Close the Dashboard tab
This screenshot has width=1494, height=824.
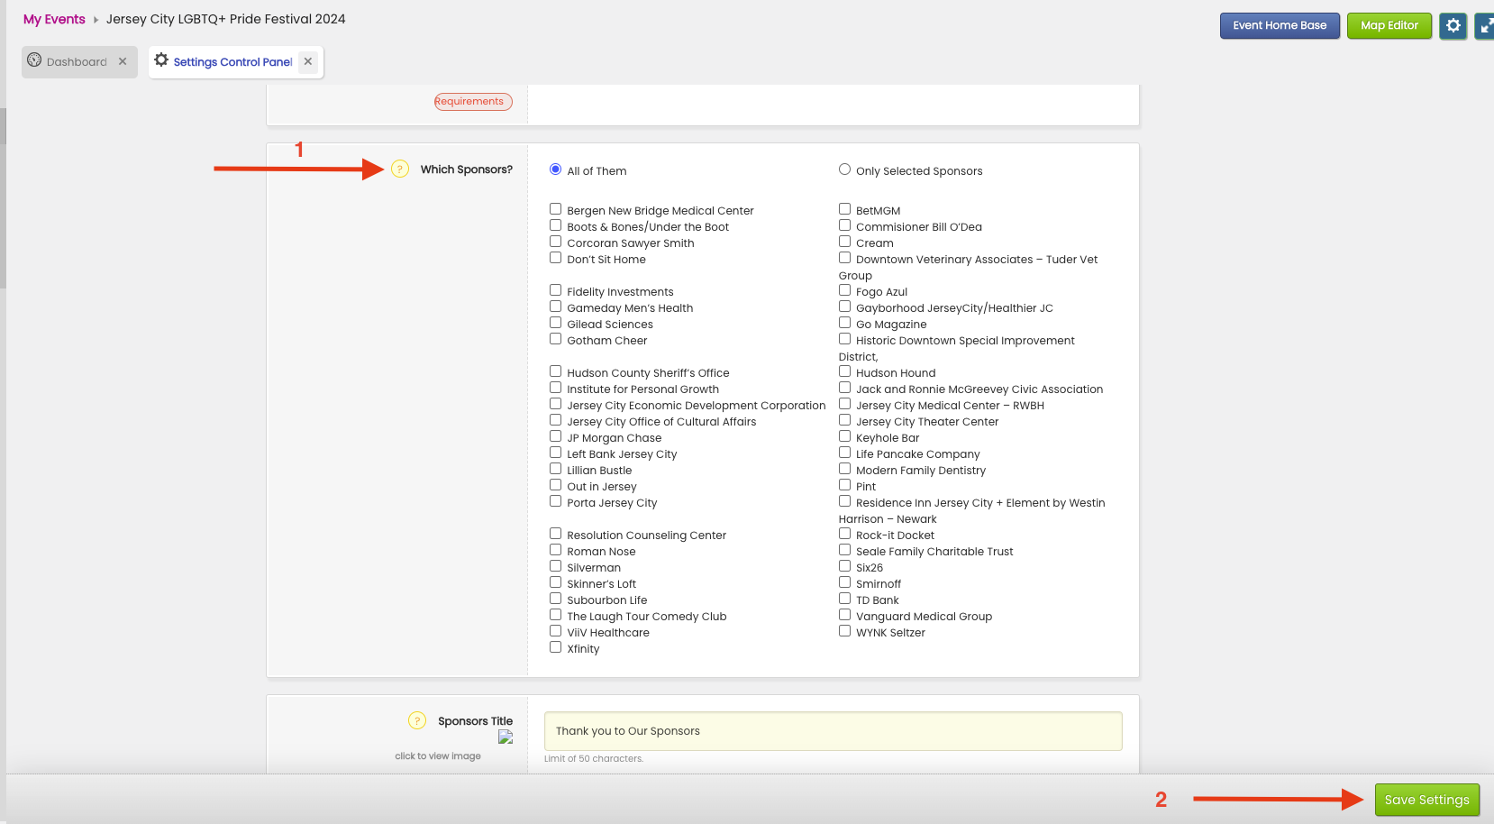tap(123, 61)
